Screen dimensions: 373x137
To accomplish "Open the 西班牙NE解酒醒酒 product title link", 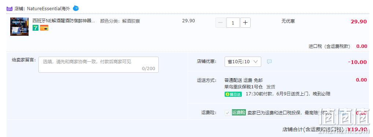I will [x=64, y=21].
